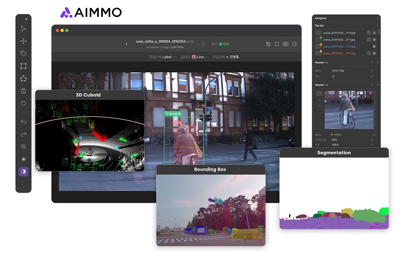405x259 pixels.
Task: Open comment icon for 1110.jpg file
Action: pos(369,33)
